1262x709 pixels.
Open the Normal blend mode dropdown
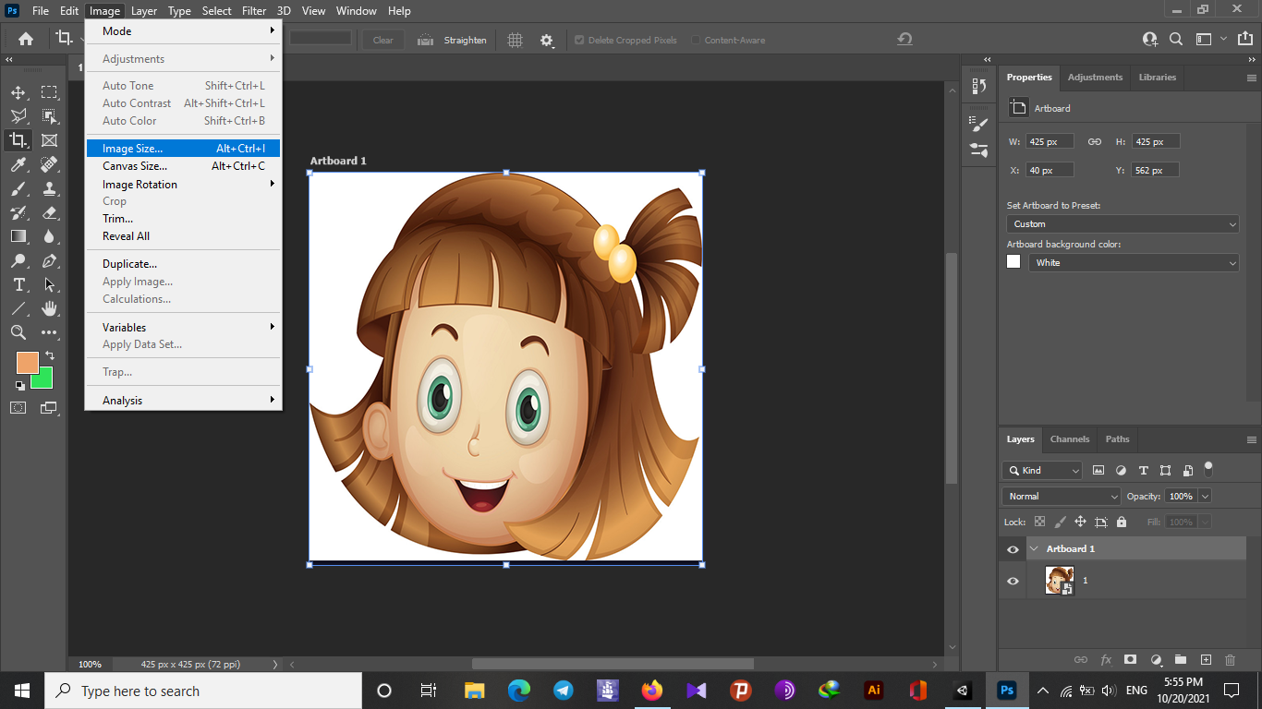point(1062,497)
